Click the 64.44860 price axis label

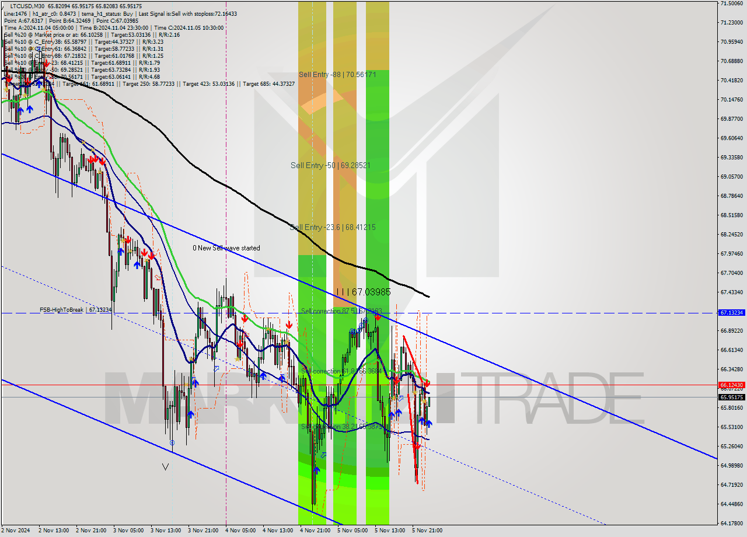tap(732, 504)
